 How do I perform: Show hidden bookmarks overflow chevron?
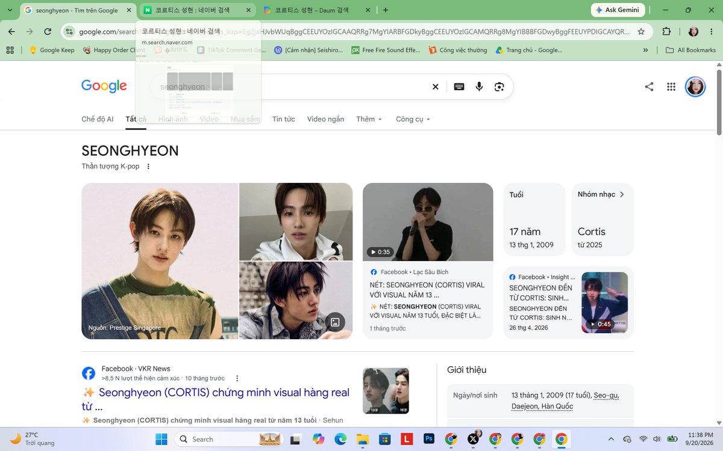pos(646,50)
